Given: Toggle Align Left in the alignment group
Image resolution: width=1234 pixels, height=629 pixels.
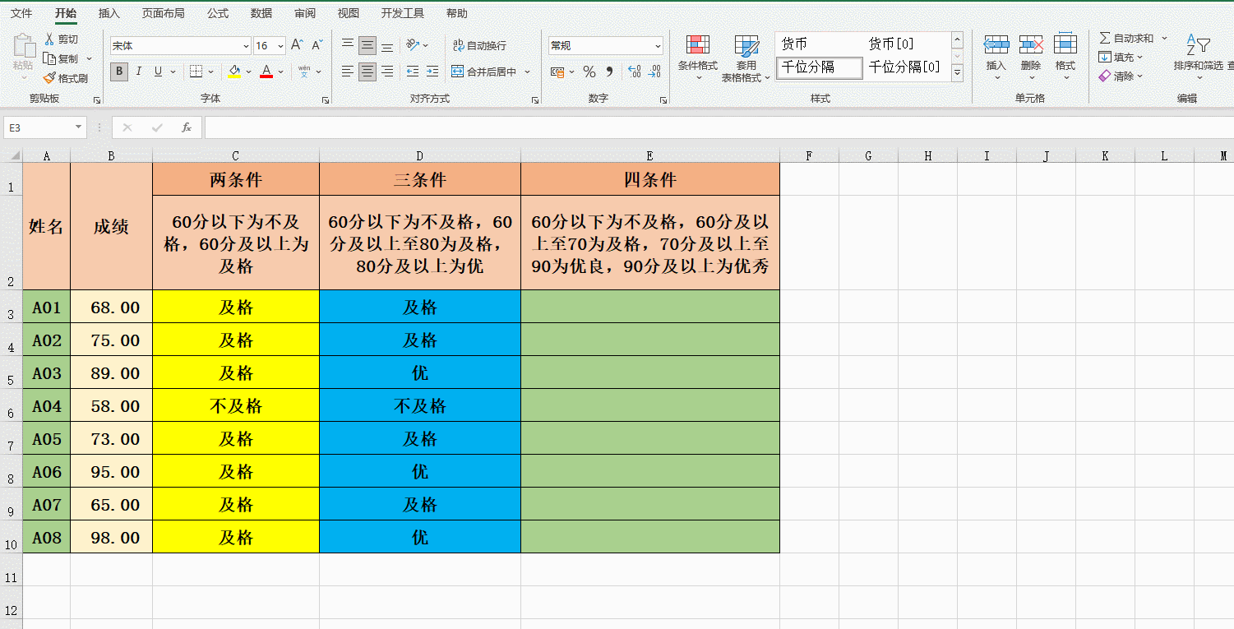Looking at the screenshot, I should tap(348, 72).
